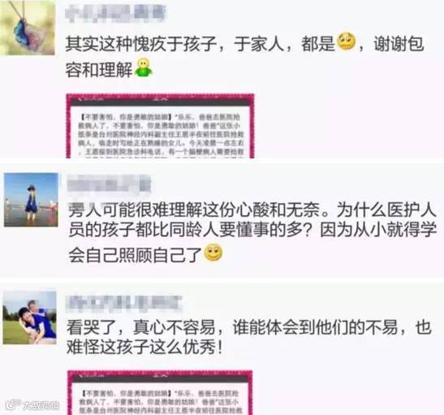Tap the blurred username of the first post
The height and width of the screenshot is (415, 444).
(115, 13)
